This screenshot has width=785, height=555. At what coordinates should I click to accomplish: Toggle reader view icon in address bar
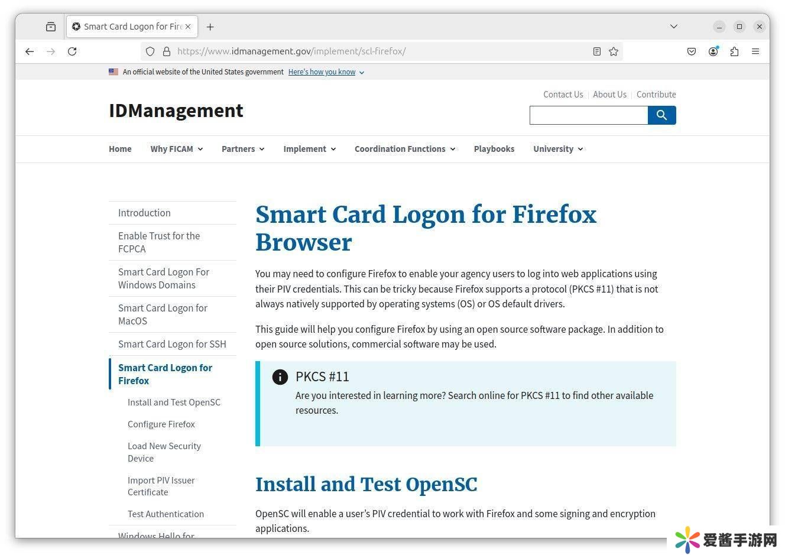(x=597, y=51)
